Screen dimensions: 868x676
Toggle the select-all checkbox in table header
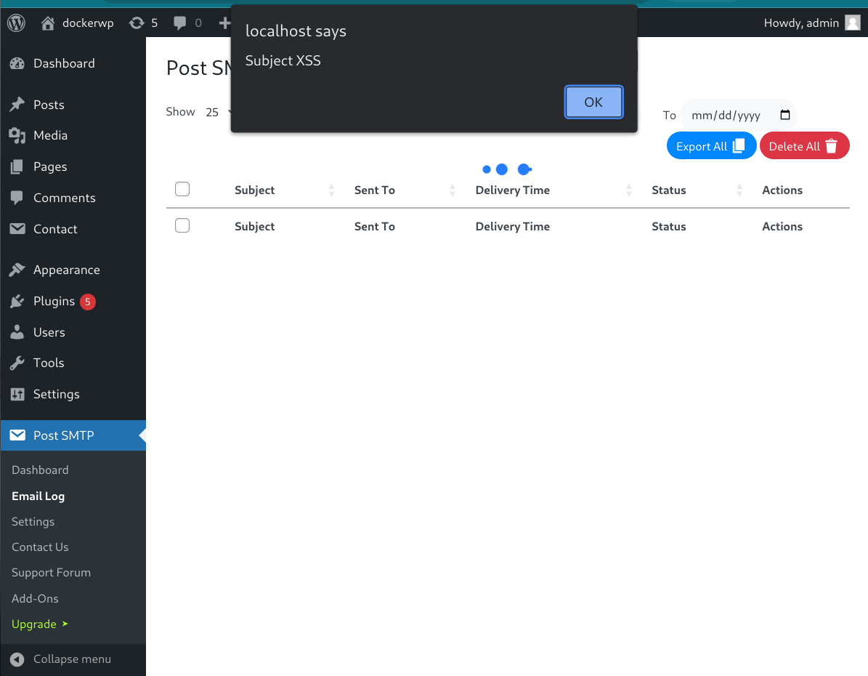point(182,190)
